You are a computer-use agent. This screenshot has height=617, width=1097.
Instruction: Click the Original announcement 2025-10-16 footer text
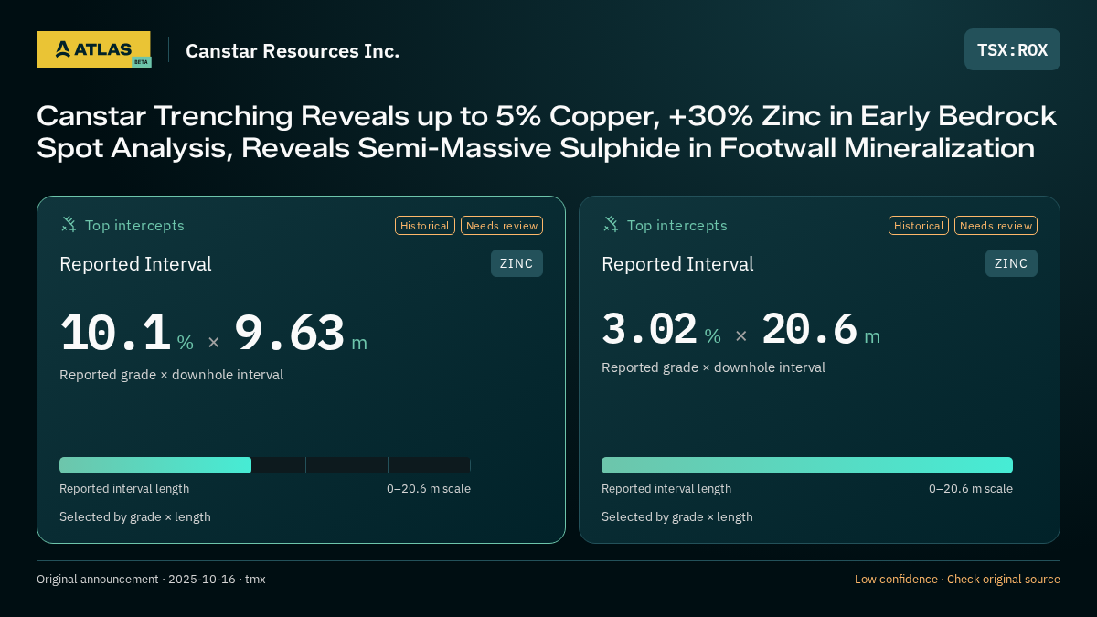(151, 580)
